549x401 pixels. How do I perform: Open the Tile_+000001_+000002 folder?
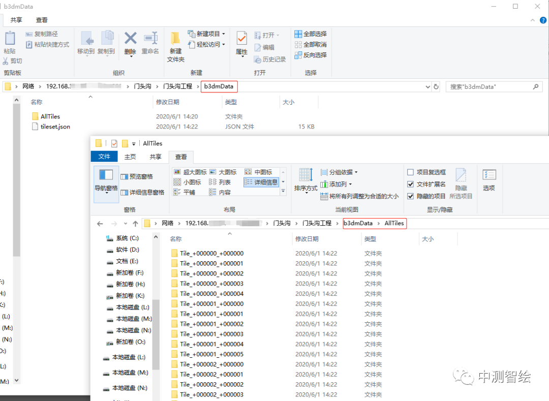coord(211,324)
